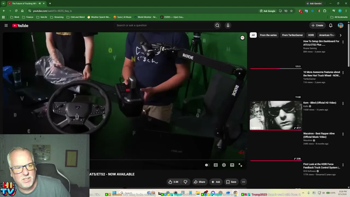Open the YouTube guide hamburger menu
350x197 pixels.
[x=6, y=25]
